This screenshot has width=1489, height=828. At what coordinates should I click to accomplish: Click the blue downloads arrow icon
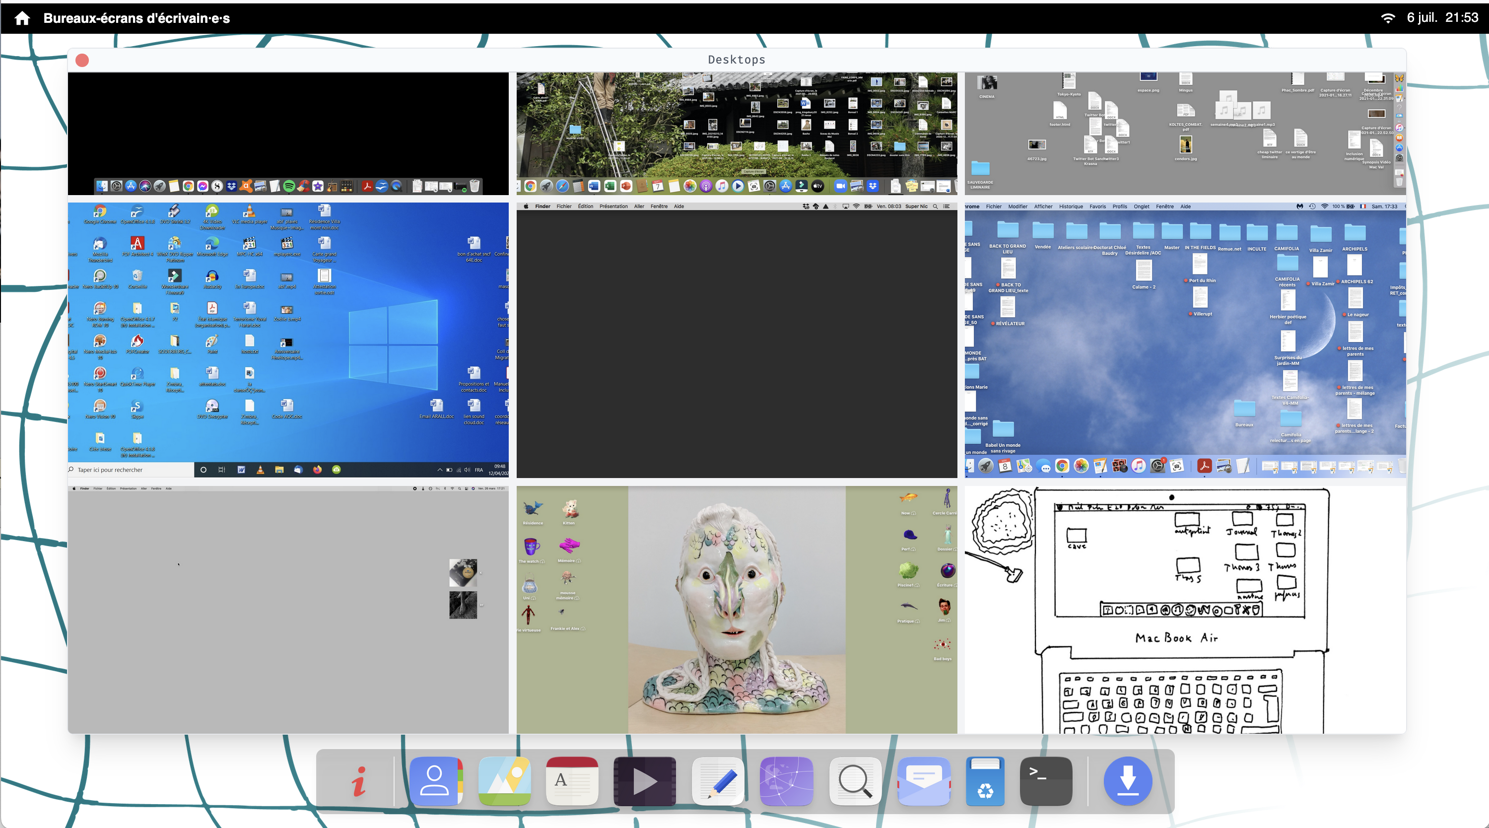tap(1127, 781)
